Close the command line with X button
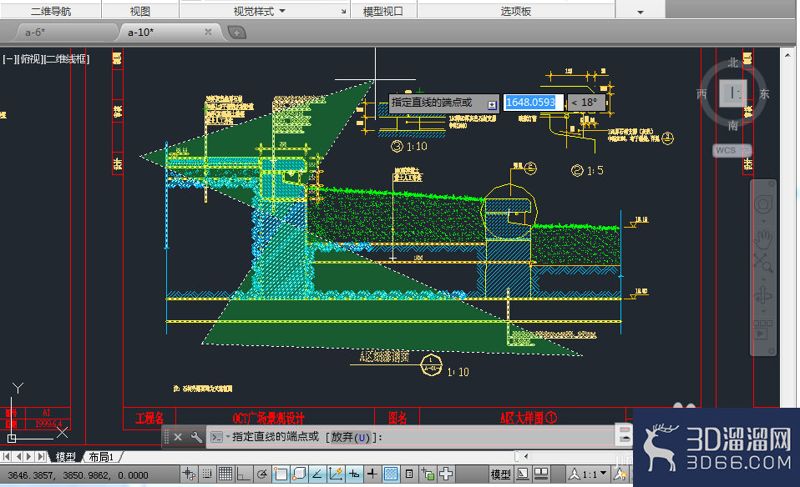800x487 pixels. (x=178, y=437)
